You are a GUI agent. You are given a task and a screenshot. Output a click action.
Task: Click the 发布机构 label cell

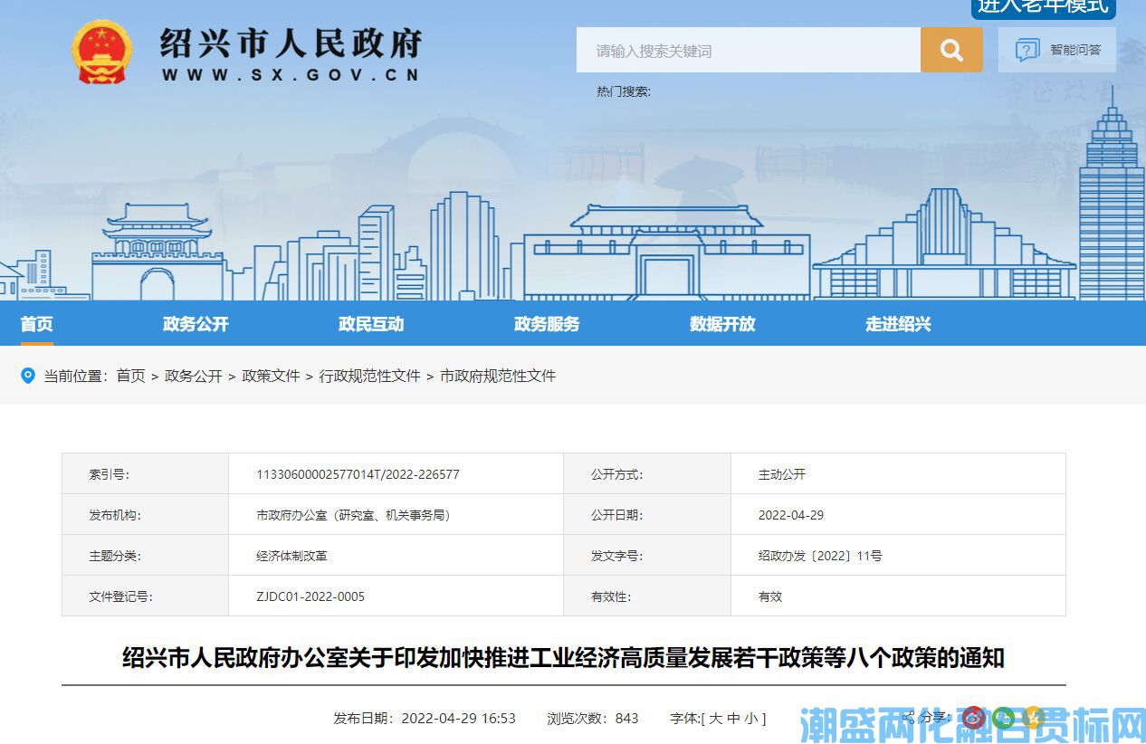tap(145, 514)
